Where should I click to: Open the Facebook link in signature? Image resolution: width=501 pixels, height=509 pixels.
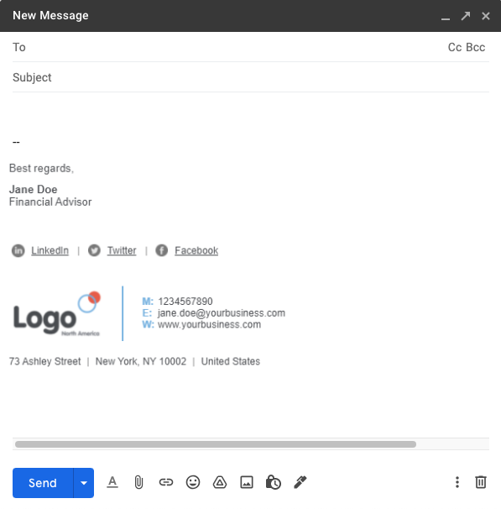pos(196,250)
